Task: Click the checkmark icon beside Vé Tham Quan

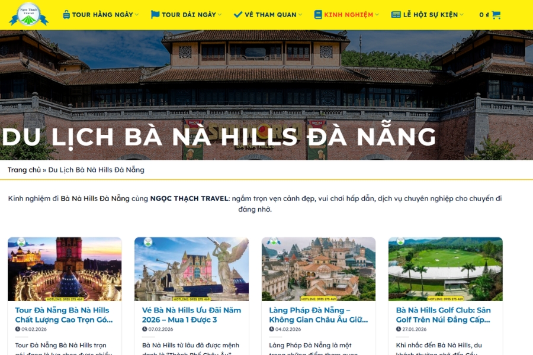Action: 238,15
